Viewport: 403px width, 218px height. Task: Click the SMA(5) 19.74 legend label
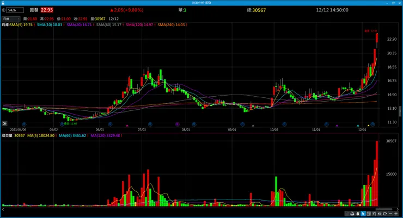[x=21, y=24]
